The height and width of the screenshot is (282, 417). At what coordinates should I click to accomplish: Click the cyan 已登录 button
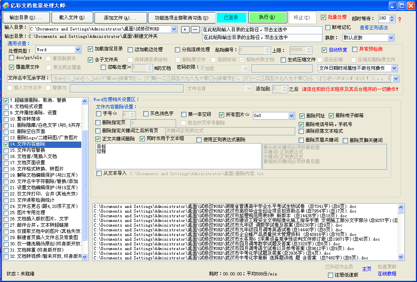coord(231,18)
